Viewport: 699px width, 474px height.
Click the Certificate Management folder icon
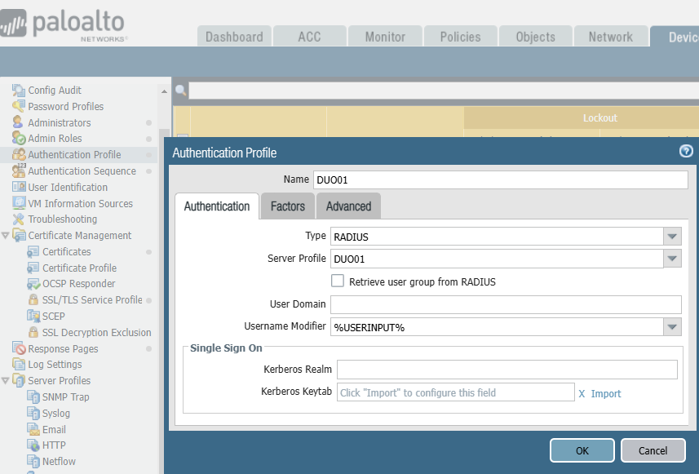[x=19, y=236]
